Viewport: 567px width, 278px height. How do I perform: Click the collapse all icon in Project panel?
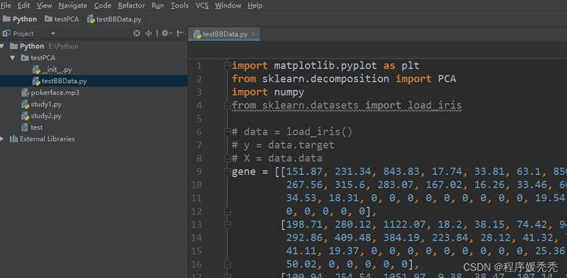(x=148, y=34)
